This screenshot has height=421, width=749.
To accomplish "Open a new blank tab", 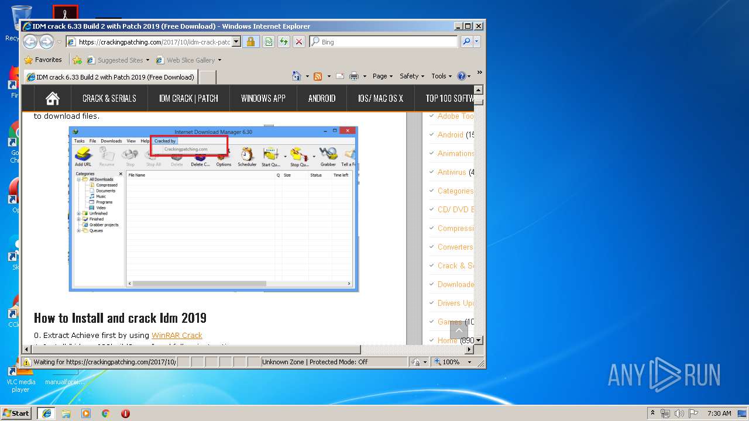I will click(x=208, y=77).
